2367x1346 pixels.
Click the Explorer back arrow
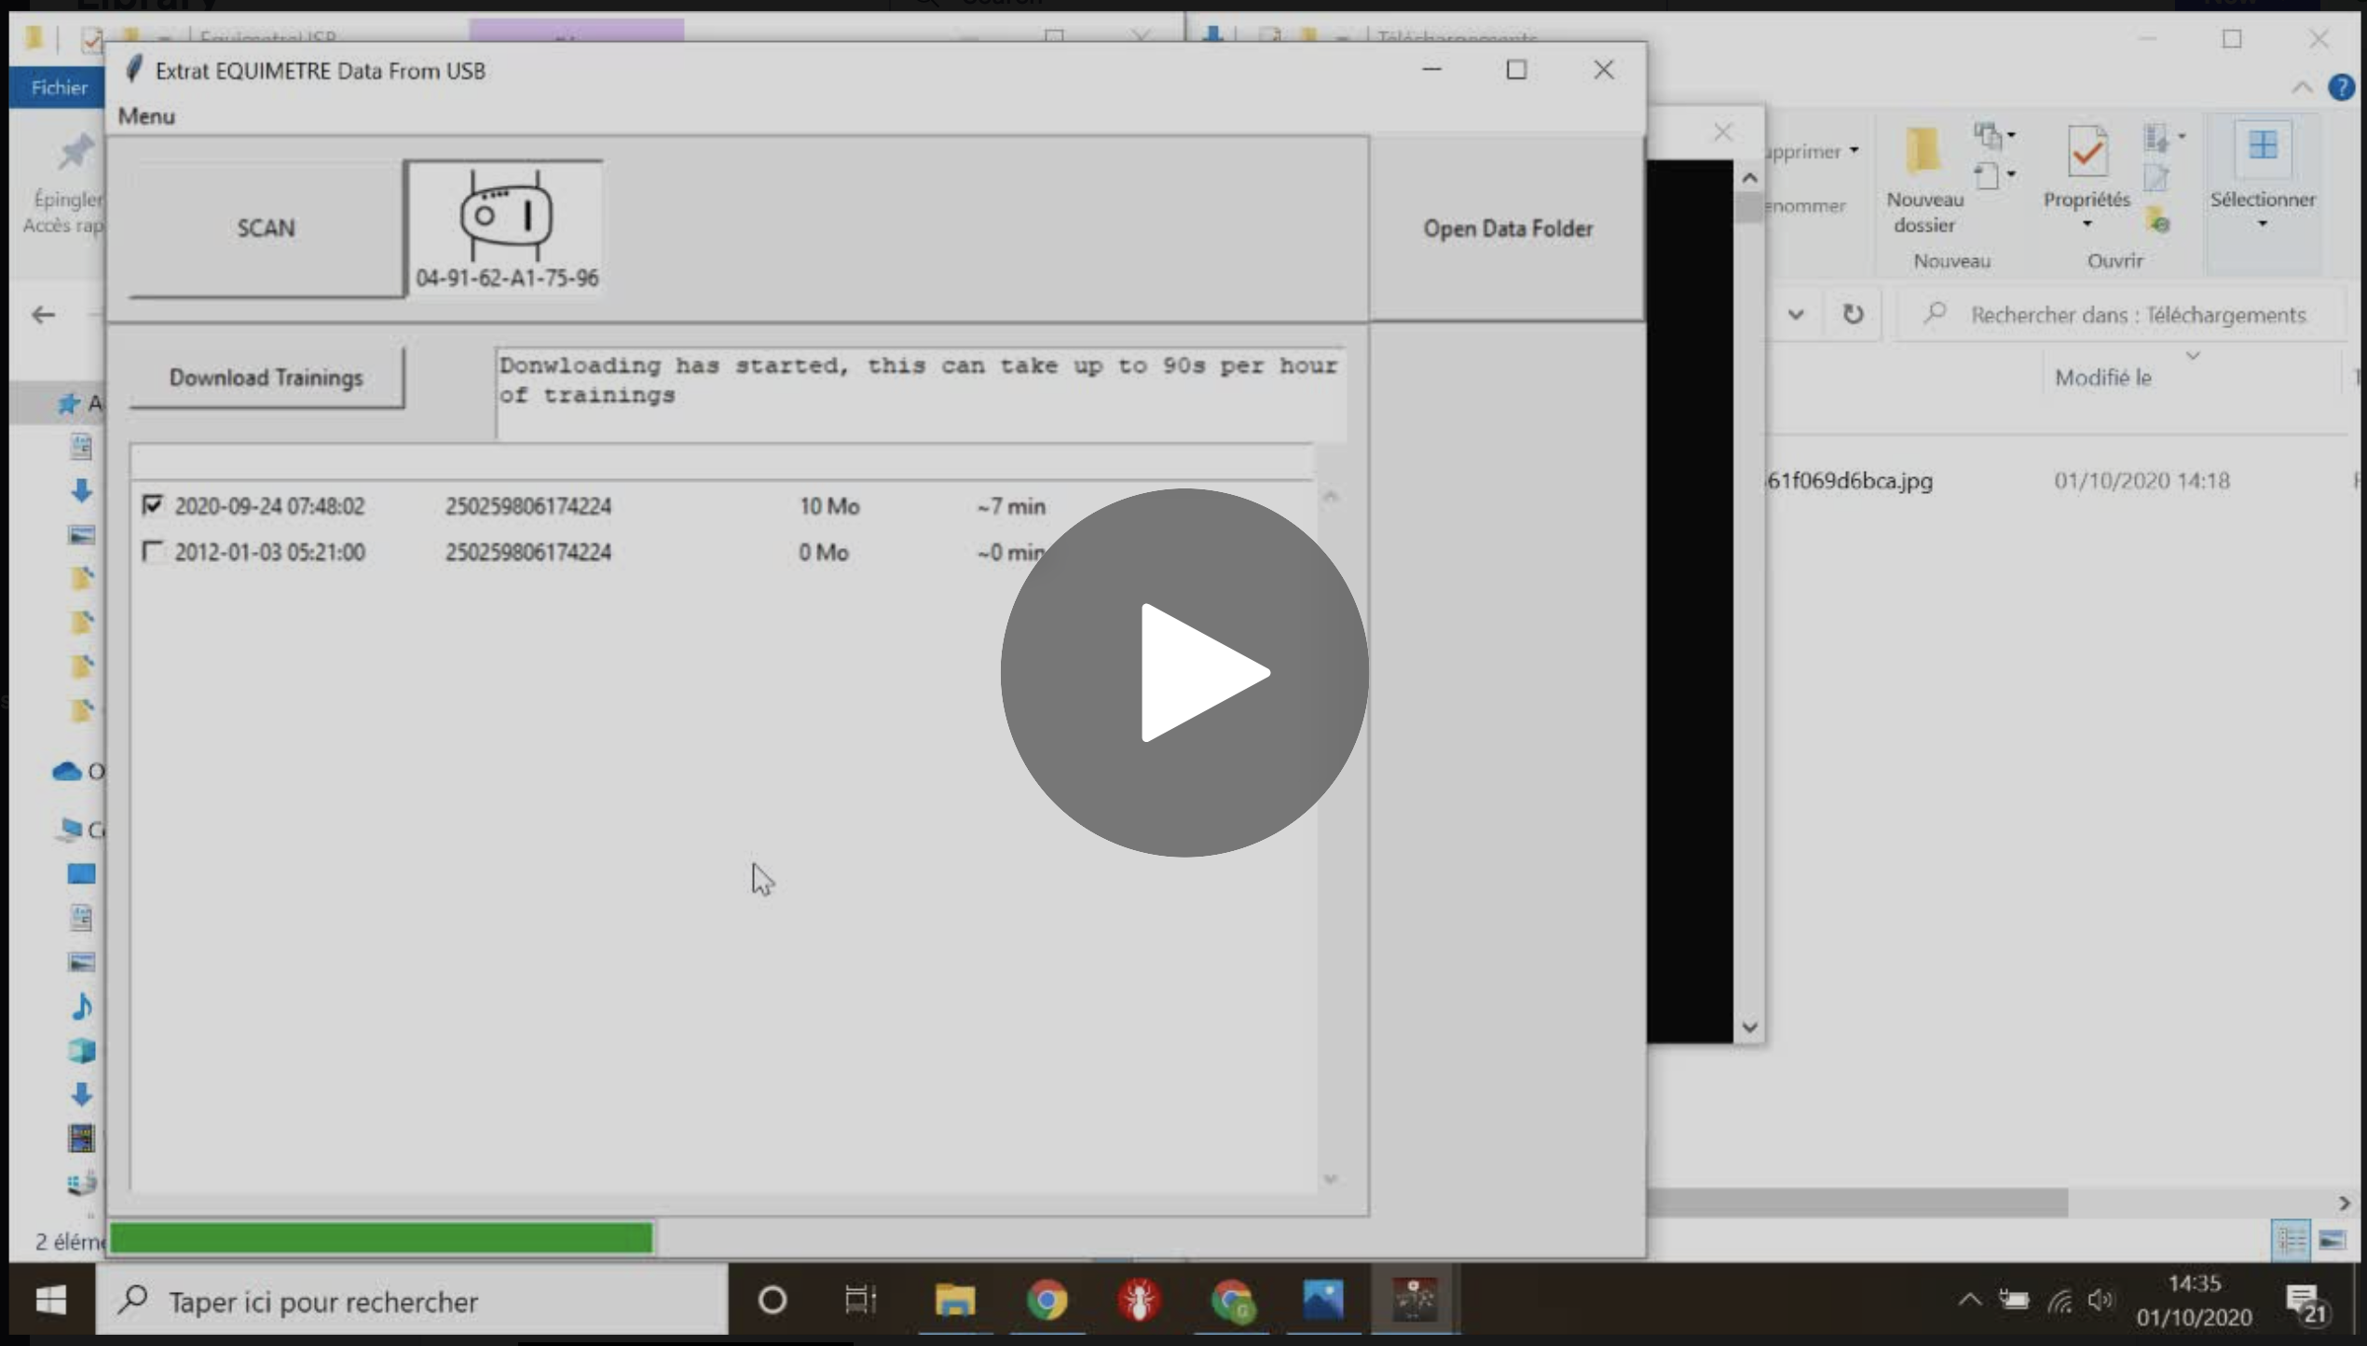(x=43, y=315)
